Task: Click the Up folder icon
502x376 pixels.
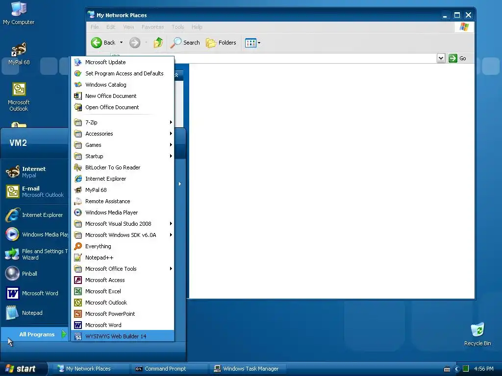Action: tap(158, 43)
